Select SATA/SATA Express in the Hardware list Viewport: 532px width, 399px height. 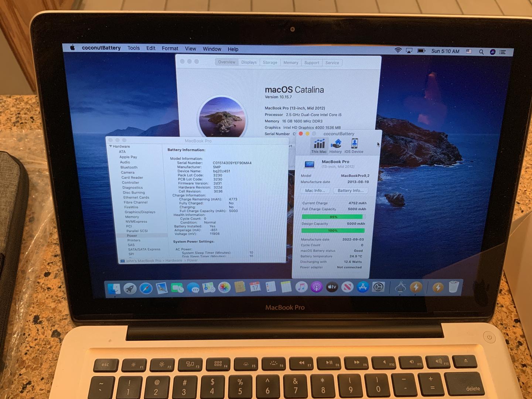pos(144,249)
